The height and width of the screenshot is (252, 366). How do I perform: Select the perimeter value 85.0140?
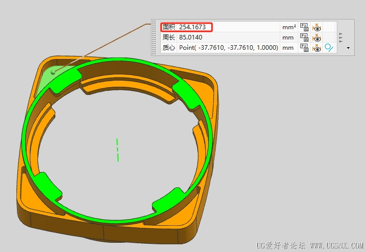190,37
